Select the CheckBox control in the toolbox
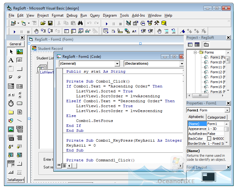This screenshot has width=237, height=190. tap(11, 78)
